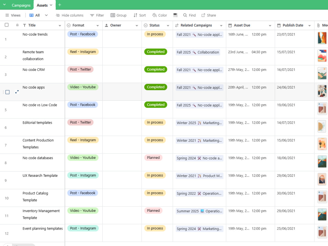Viewport: 328px width, 246px height.
Task: Click the Views label
Action: pos(16,15)
